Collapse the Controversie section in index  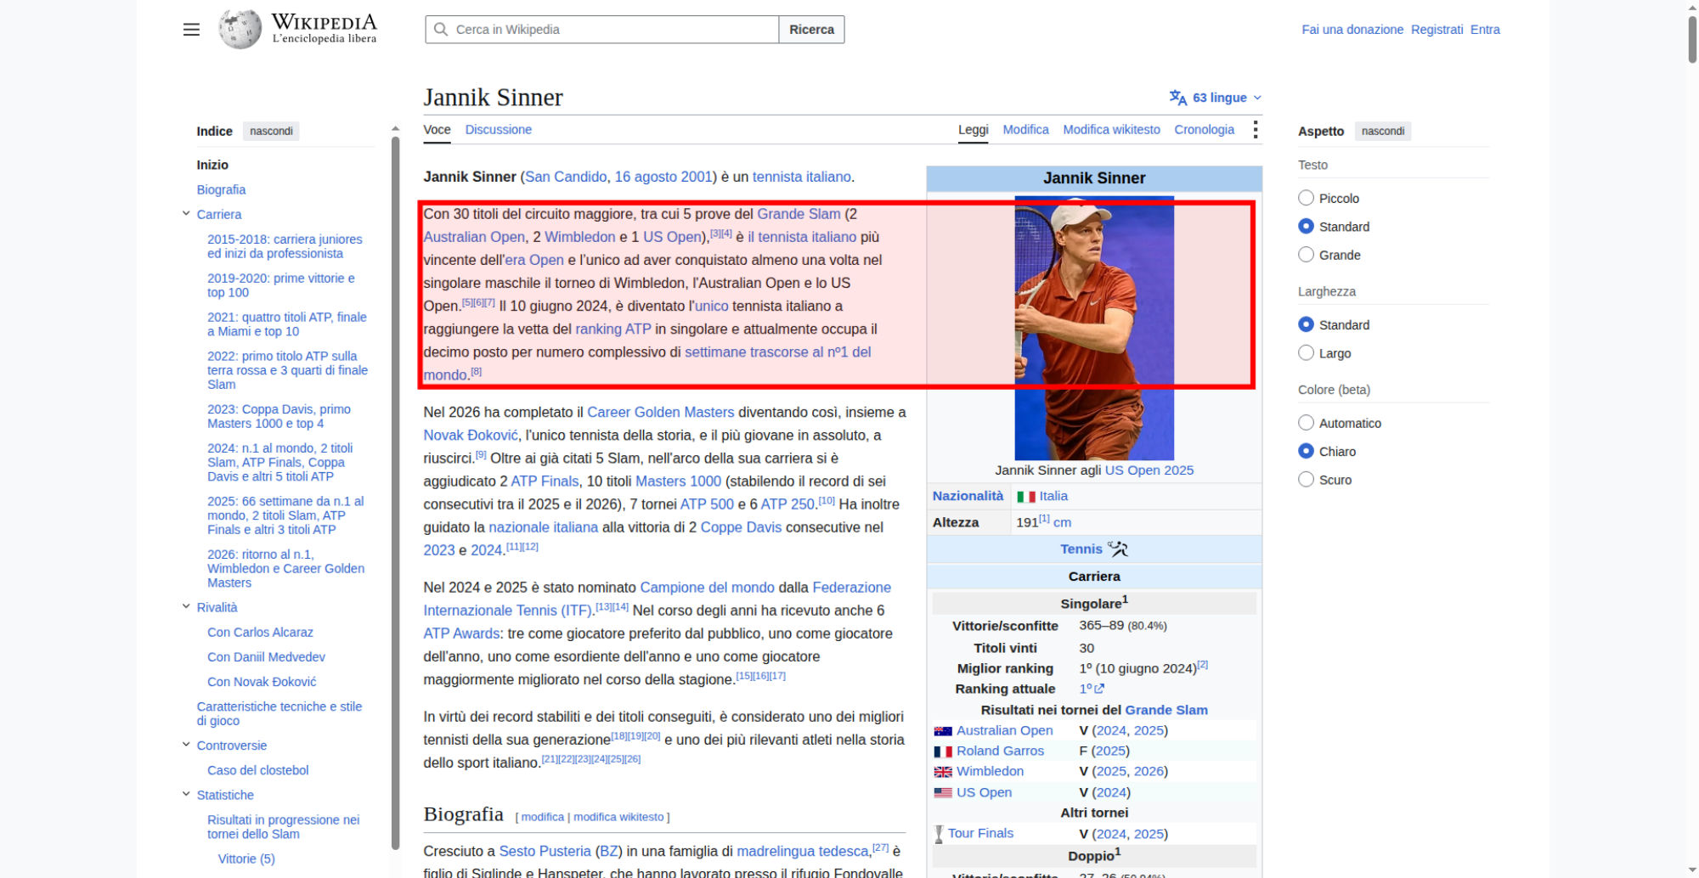click(x=186, y=745)
